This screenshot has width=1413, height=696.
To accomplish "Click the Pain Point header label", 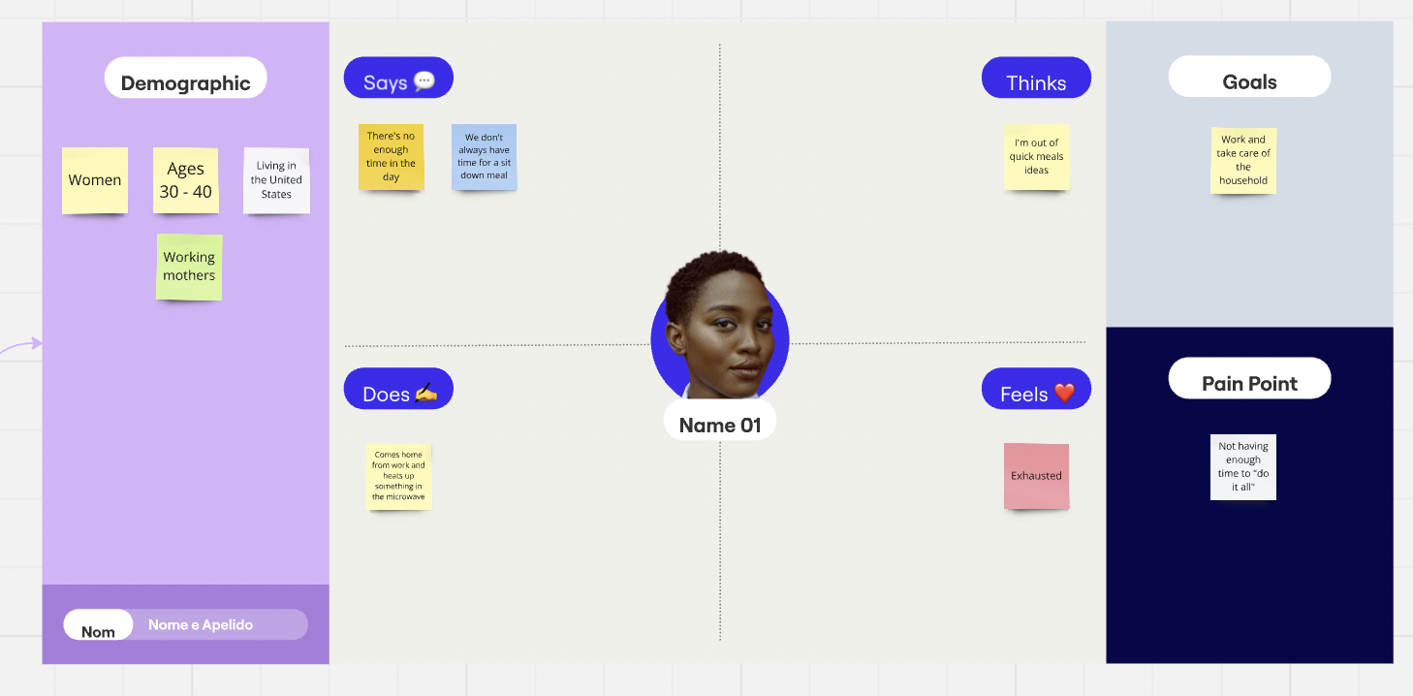I will (1249, 383).
